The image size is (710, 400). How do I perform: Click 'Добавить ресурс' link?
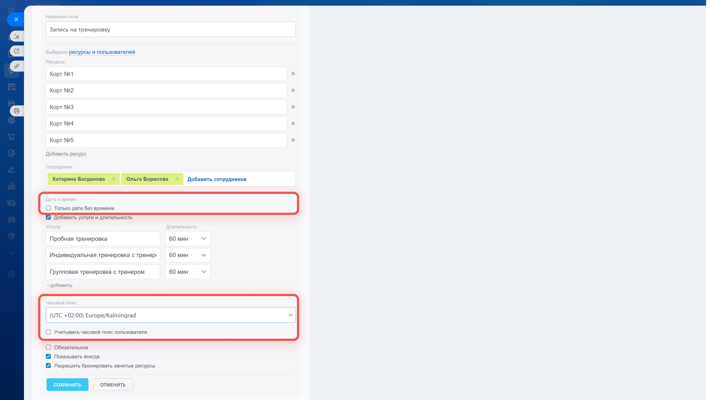(x=66, y=154)
